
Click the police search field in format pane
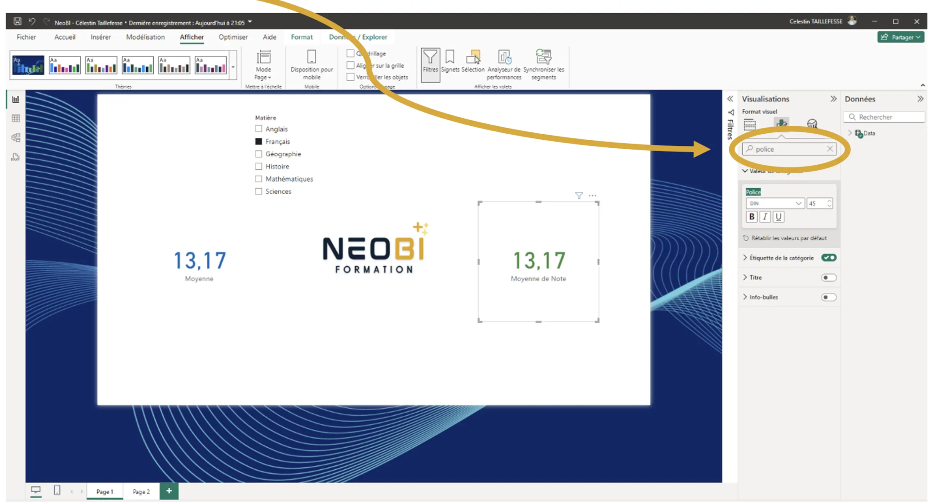pyautogui.click(x=790, y=149)
